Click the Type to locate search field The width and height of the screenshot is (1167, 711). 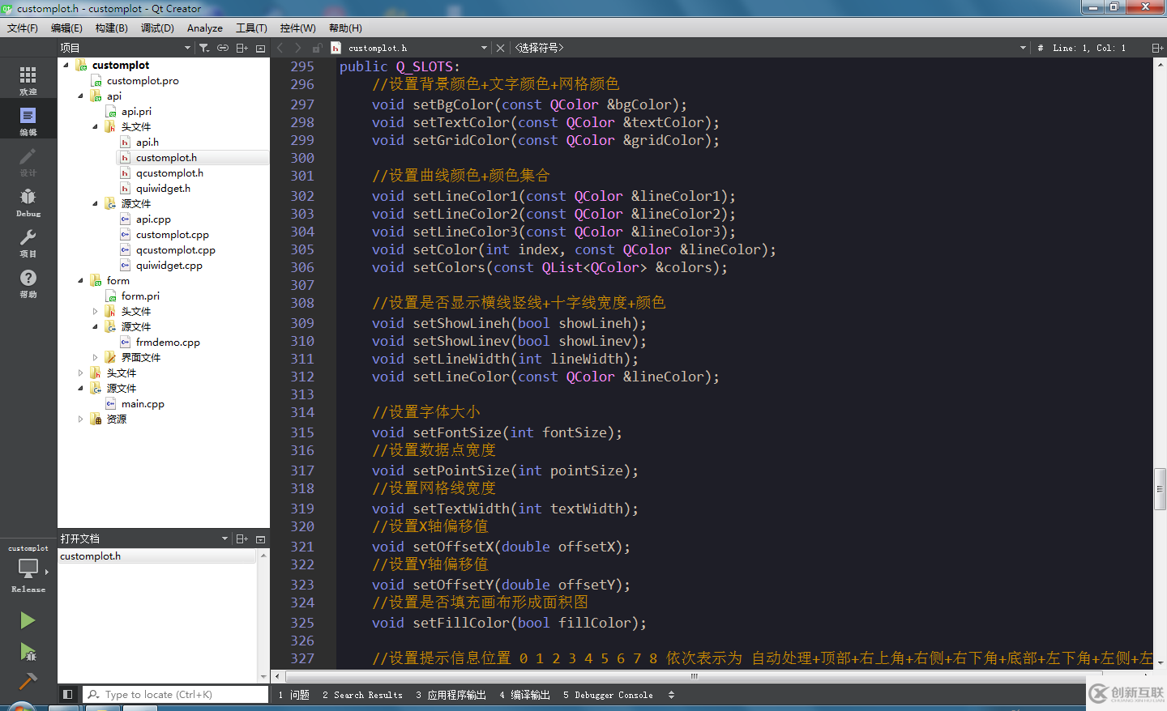point(176,695)
